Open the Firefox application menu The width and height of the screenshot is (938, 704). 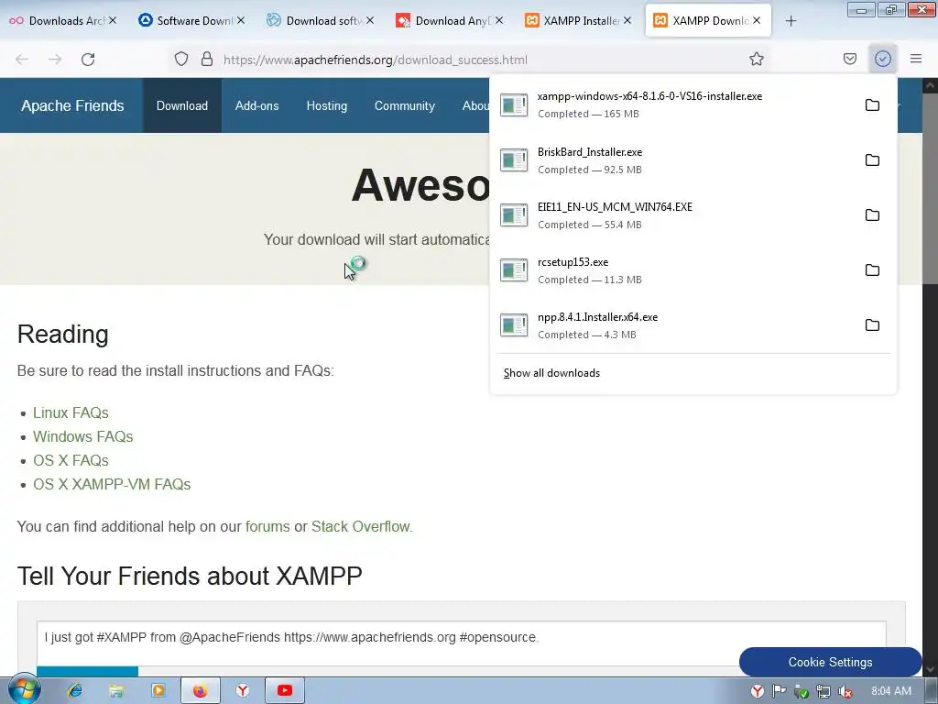tap(916, 59)
